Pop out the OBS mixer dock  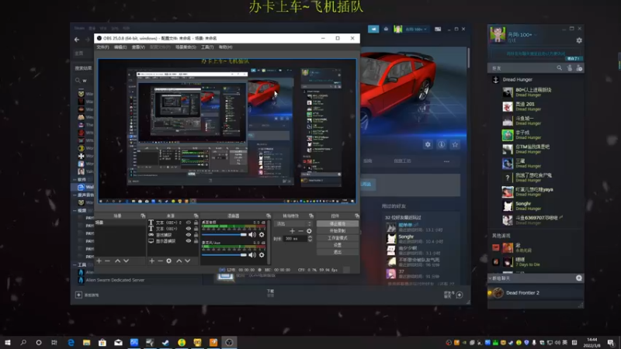(268, 216)
